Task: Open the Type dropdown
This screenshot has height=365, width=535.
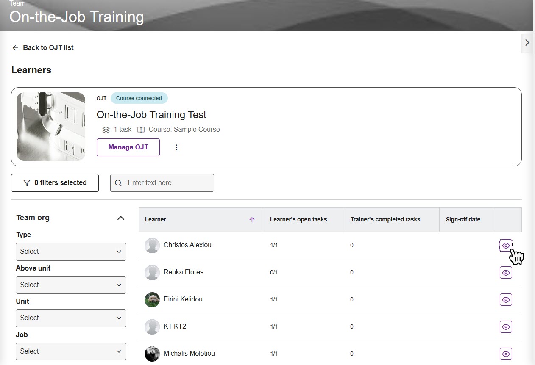Action: coord(71,252)
